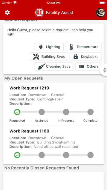Select the Assigned step circle of request 1219

point(42,112)
